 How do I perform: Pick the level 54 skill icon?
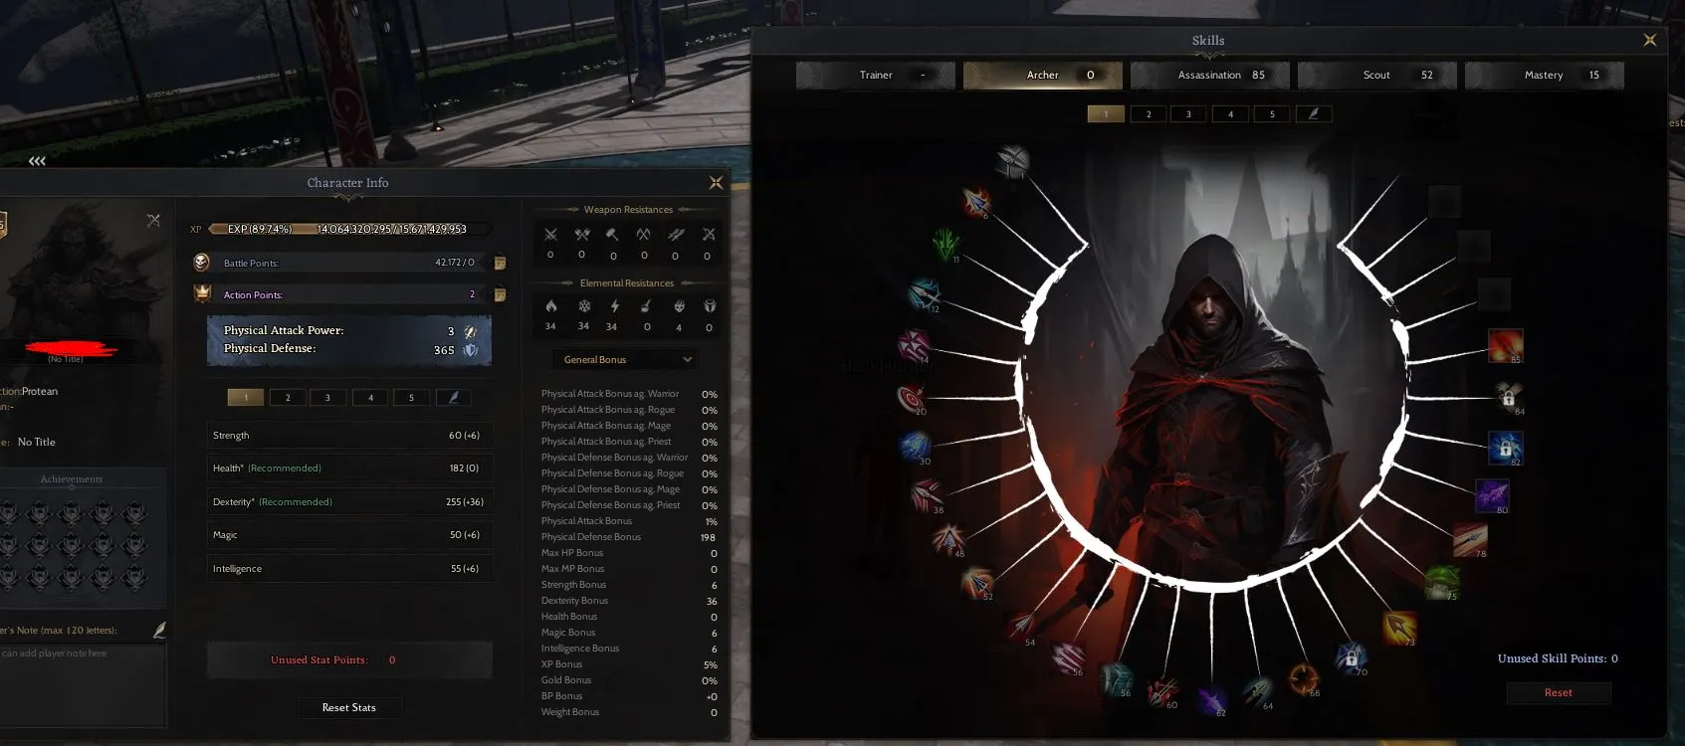click(x=1020, y=627)
